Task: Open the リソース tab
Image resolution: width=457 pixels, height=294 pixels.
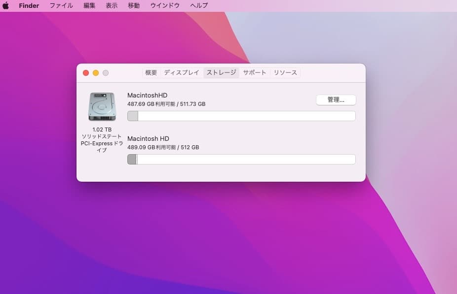Action: pos(285,72)
